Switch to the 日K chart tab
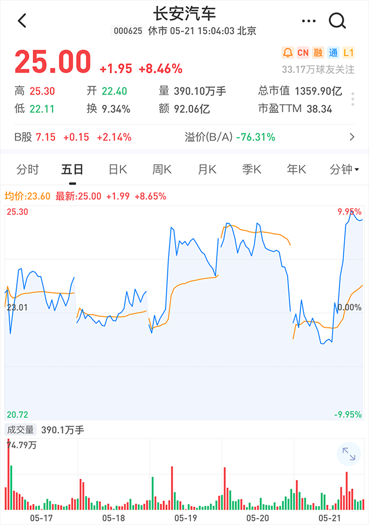369x525 pixels. click(118, 169)
